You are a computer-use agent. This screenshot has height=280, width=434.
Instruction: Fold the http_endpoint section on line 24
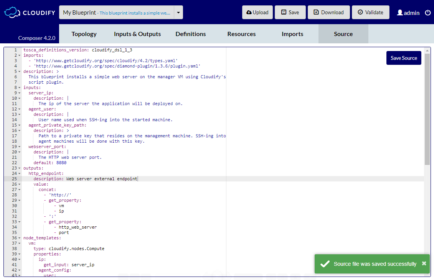[19, 173]
